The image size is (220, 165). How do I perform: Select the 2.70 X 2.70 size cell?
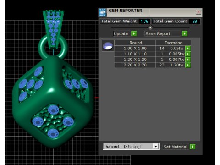click(135, 65)
